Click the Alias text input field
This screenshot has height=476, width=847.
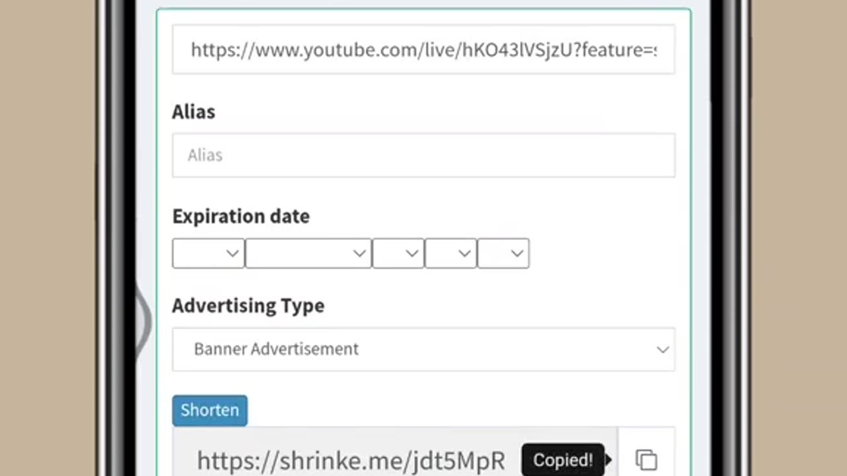coord(423,155)
